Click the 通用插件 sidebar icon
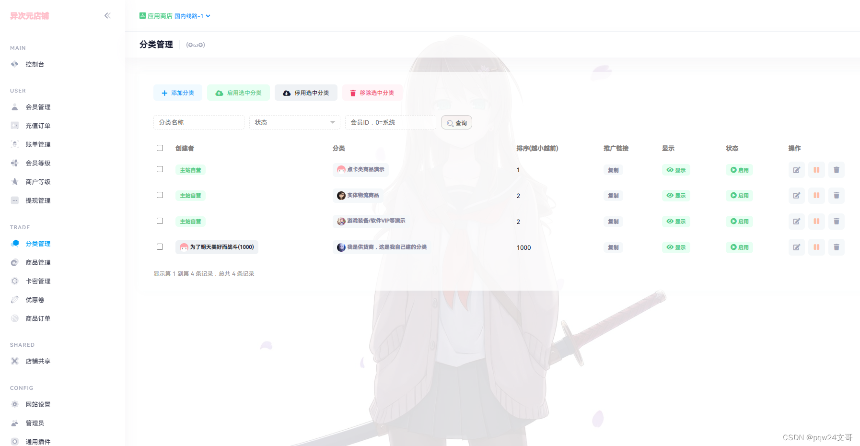Image resolution: width=860 pixels, height=446 pixels. (15, 442)
